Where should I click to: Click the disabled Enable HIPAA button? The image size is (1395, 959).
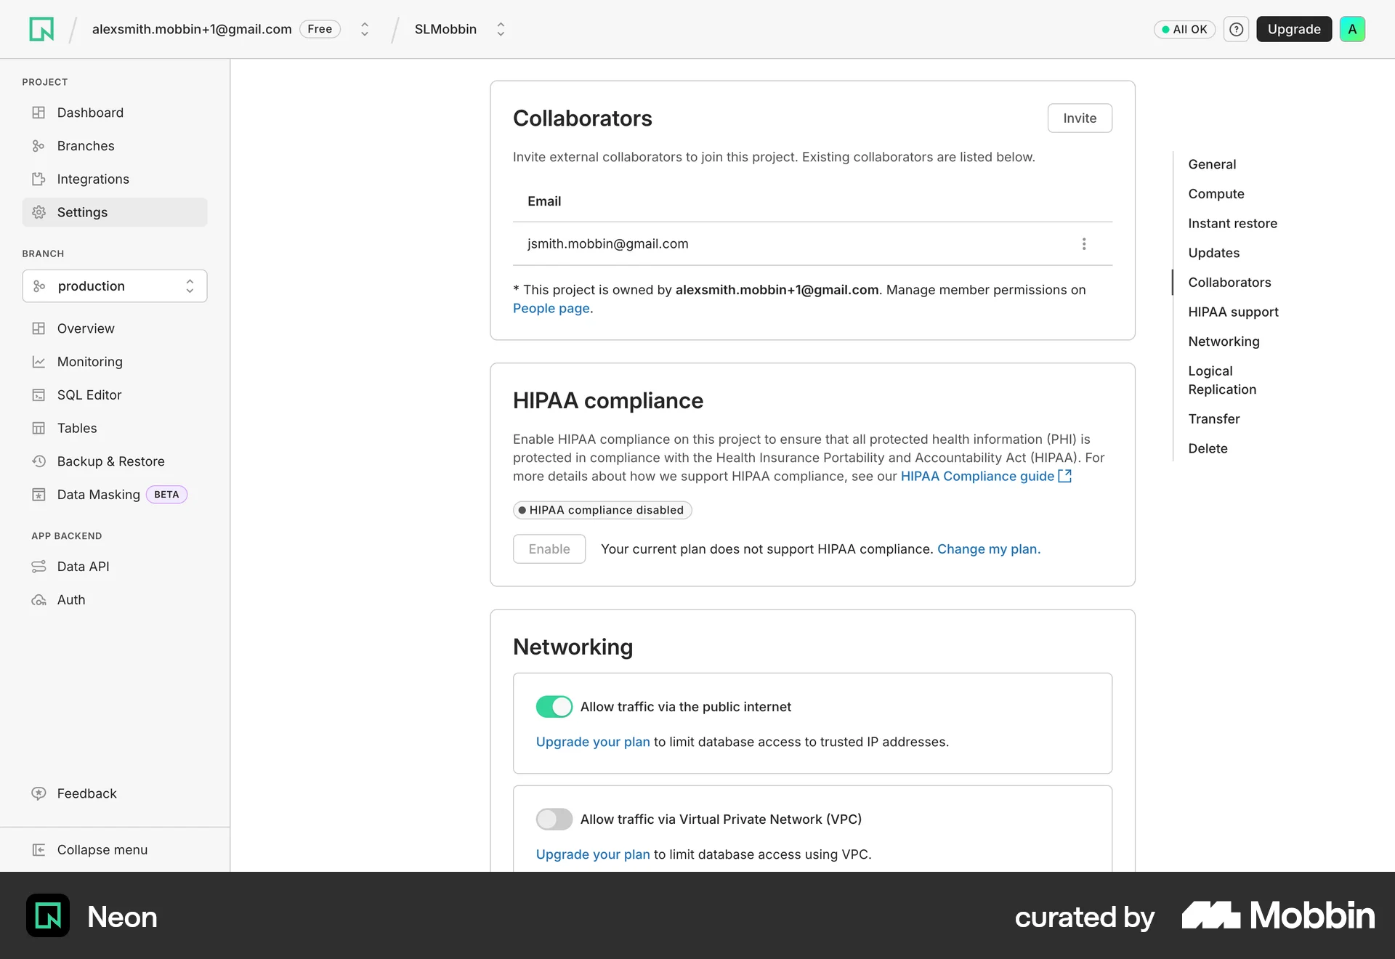[x=549, y=549]
